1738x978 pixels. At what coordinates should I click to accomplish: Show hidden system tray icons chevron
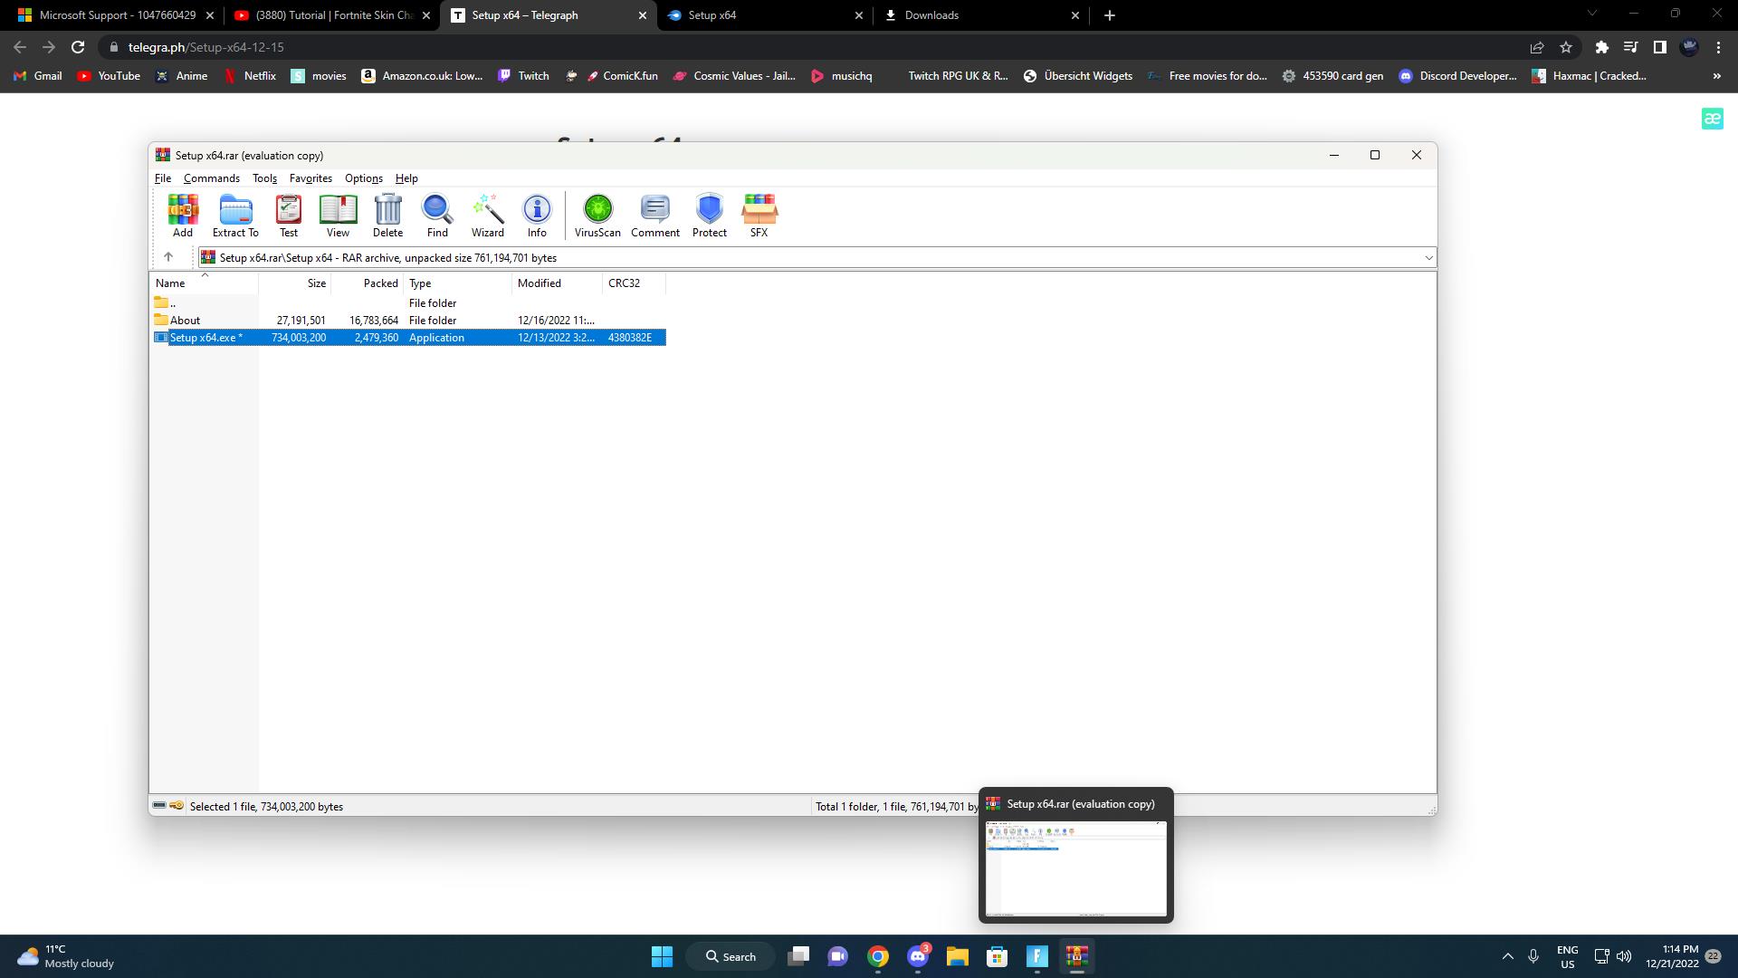click(1507, 956)
